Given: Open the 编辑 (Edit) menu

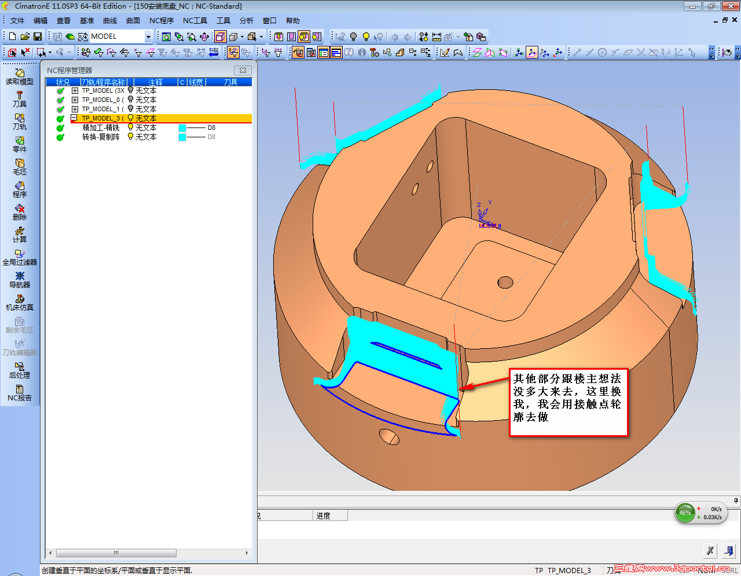Looking at the screenshot, I should click(x=41, y=21).
